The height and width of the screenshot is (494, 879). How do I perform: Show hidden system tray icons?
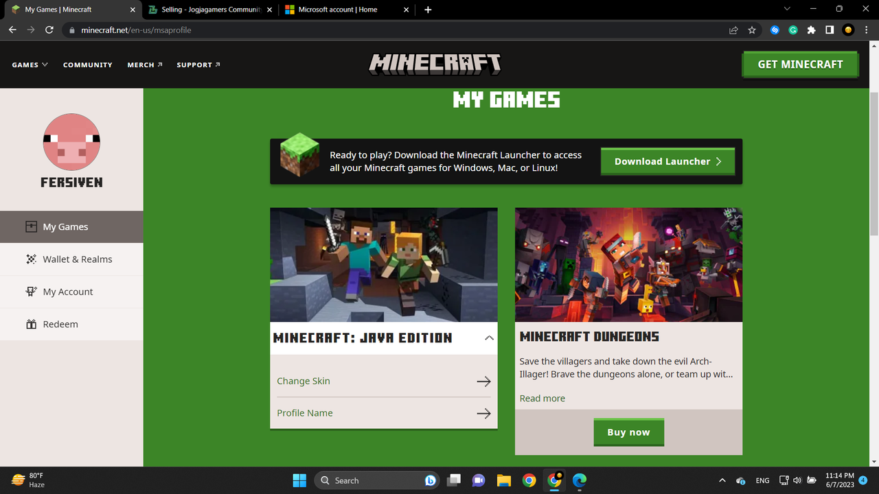pyautogui.click(x=722, y=480)
